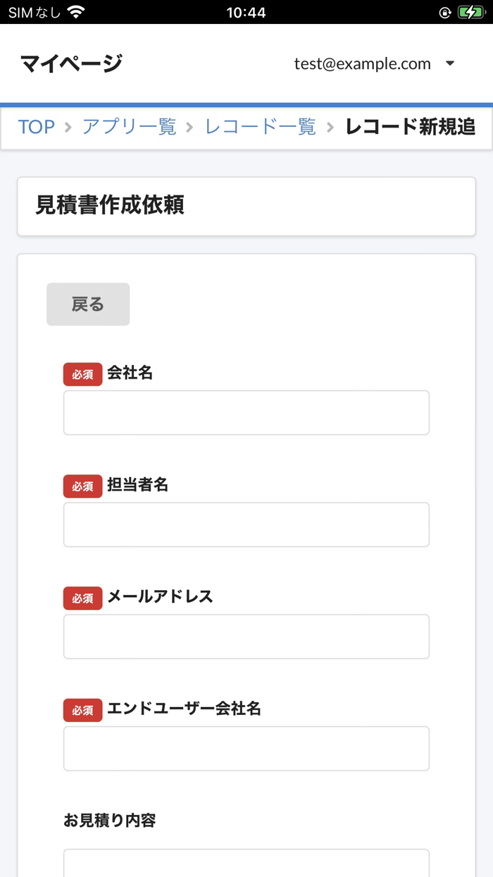Focus the 担当者名 input field
The image size is (493, 877).
pos(246,525)
